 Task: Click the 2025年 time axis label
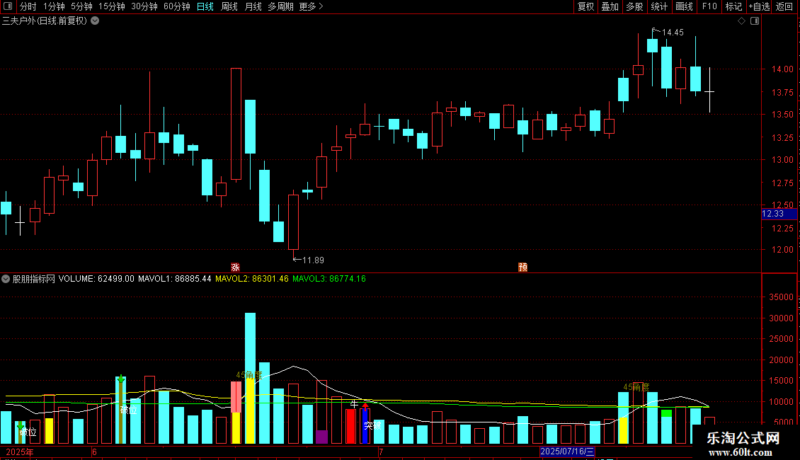(x=19, y=452)
